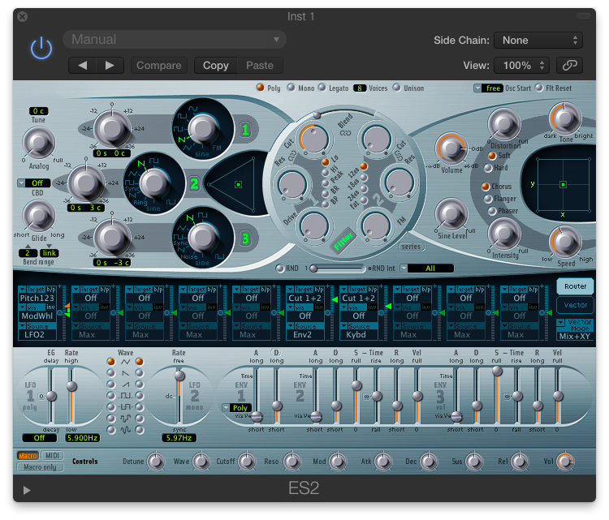Click the Volume knob
The height and width of the screenshot is (520, 609).
[x=451, y=148]
